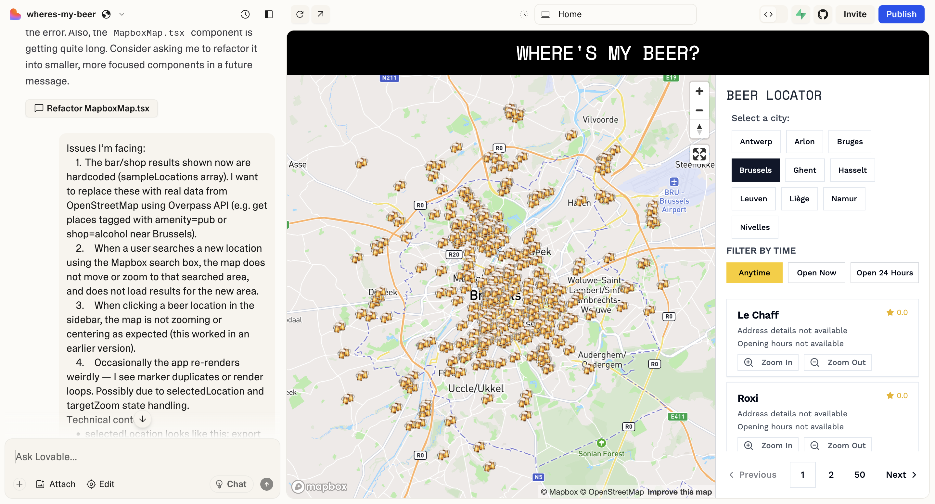935x504 pixels.
Task: Reload the preview with refresh icon
Action: click(x=300, y=14)
